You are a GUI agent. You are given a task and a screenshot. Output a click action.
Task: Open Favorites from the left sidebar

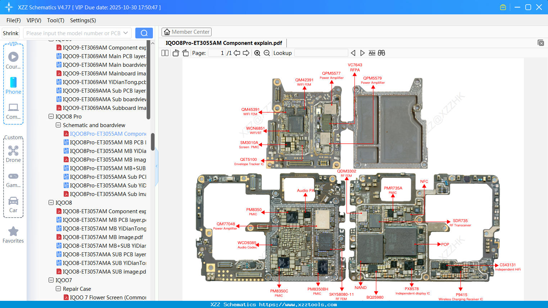pos(13,234)
